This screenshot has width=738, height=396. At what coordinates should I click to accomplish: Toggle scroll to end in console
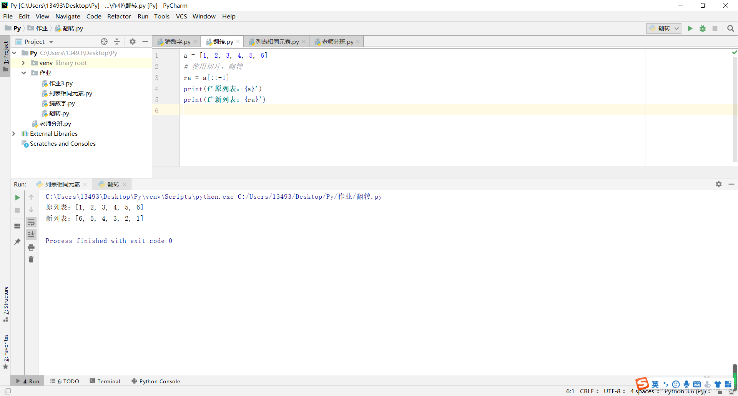[x=31, y=234]
